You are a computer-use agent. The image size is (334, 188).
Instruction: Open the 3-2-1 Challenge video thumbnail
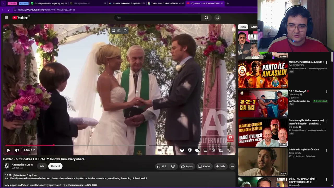[x=263, y=103]
